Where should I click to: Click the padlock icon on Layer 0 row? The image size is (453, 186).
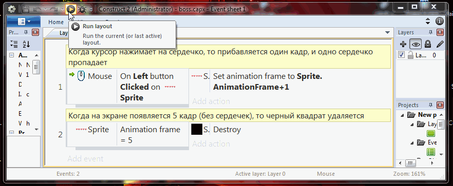tap(410, 55)
